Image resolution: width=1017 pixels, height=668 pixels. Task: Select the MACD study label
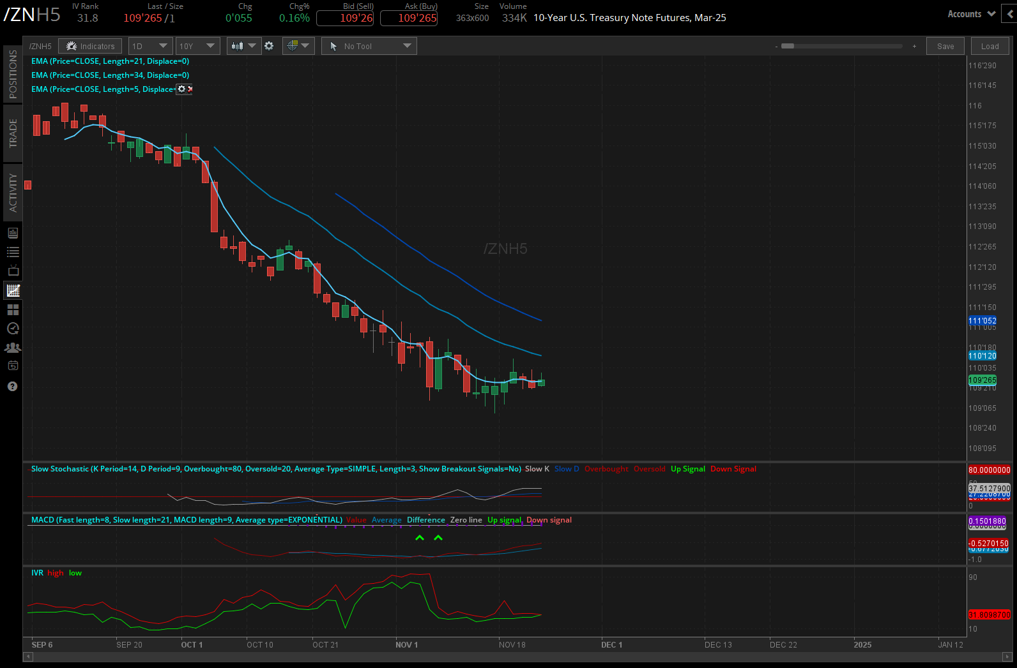point(187,520)
